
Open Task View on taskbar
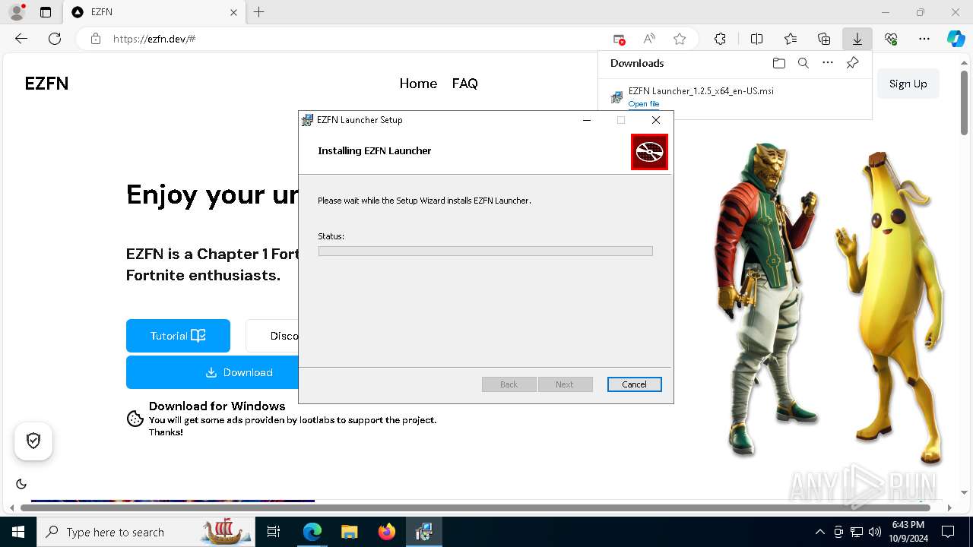[x=274, y=532]
